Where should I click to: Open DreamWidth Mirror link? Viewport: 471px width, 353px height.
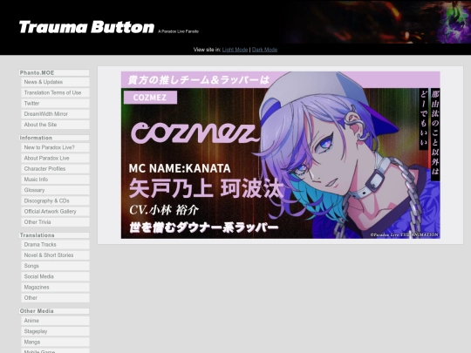point(55,114)
